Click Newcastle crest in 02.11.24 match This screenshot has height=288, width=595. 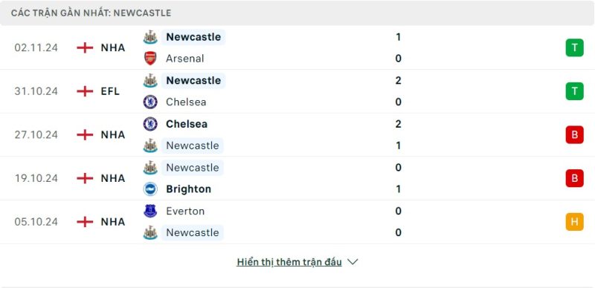tap(150, 37)
